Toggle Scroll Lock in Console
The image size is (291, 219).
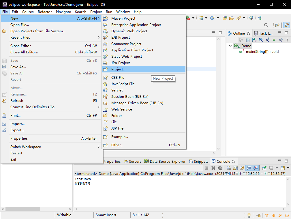[236, 168]
